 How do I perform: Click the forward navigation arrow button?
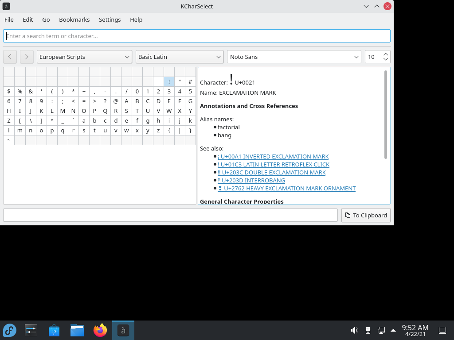coord(26,57)
